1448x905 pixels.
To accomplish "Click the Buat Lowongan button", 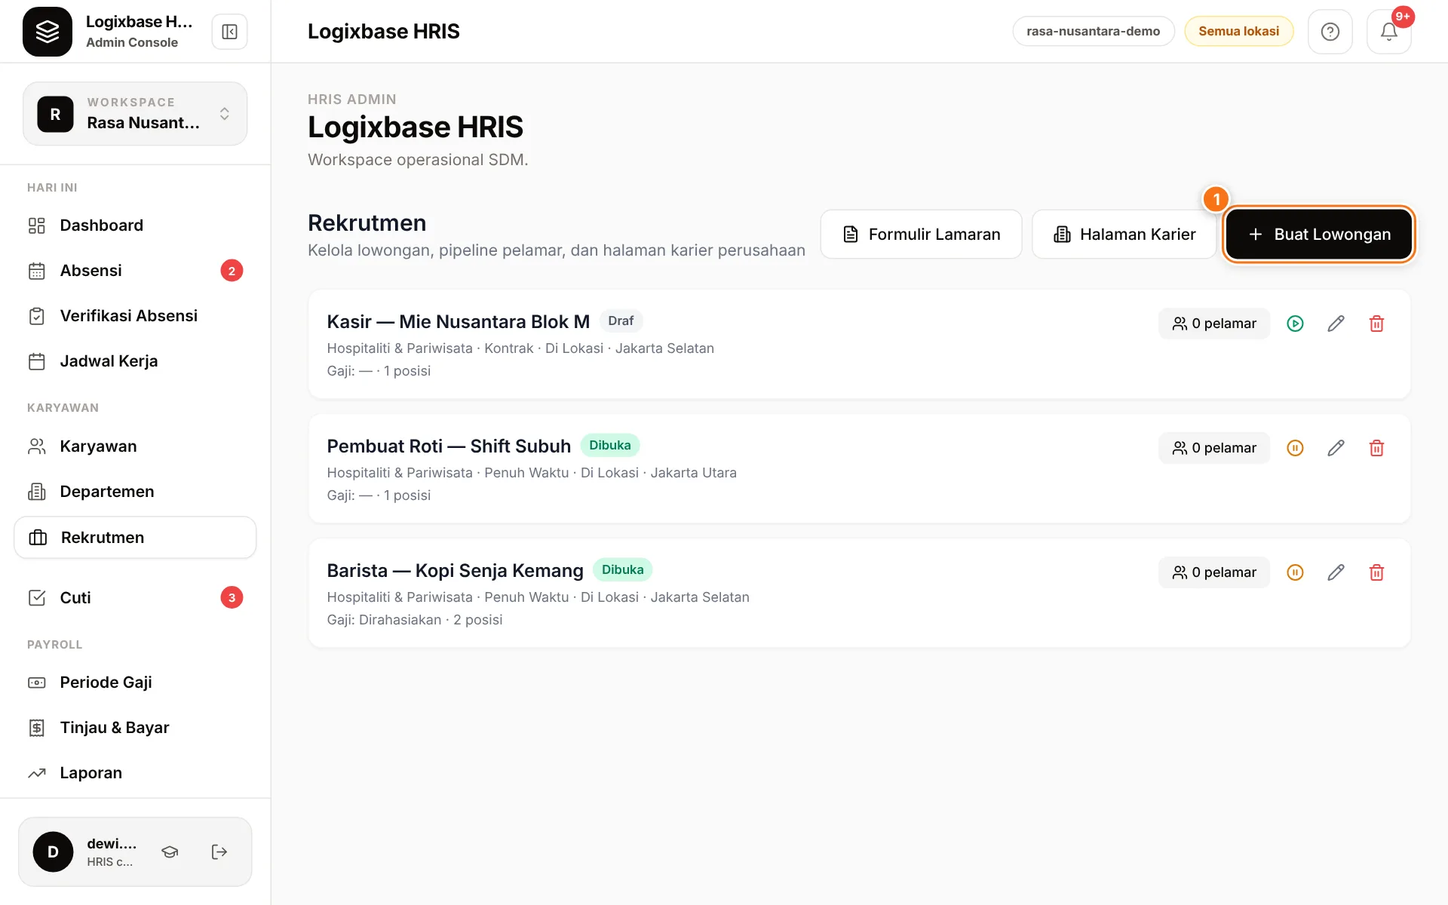I will click(1318, 235).
